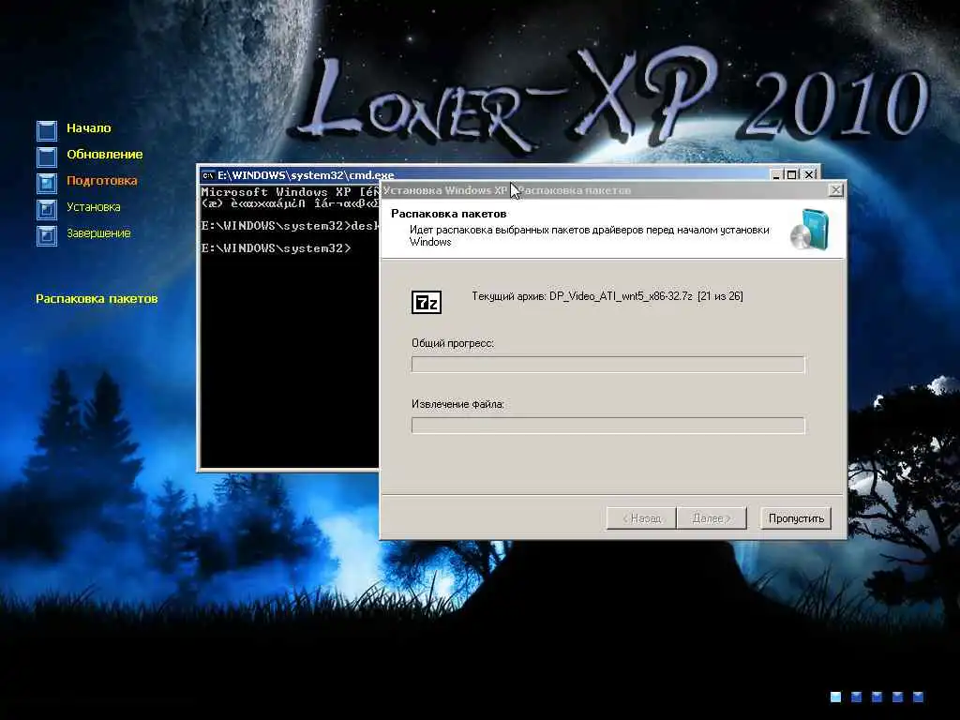Click the Обновление step label
Screen dimensions: 960x720
click(x=105, y=155)
